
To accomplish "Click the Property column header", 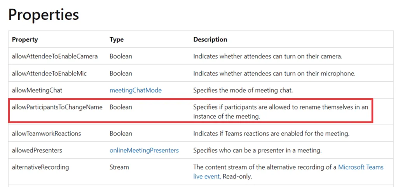I will point(25,39).
